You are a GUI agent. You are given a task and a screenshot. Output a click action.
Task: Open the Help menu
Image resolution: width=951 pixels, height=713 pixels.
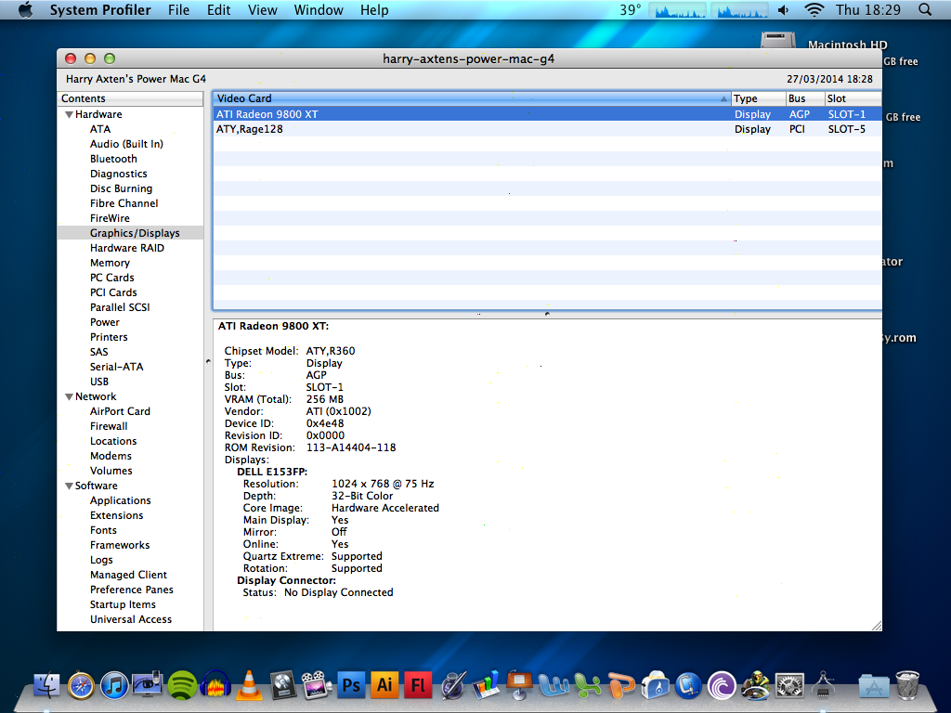374,9
